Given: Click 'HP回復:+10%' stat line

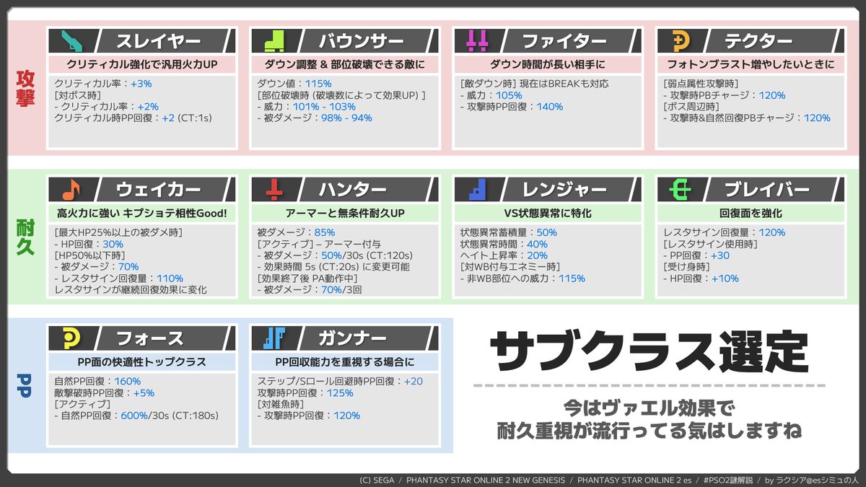Looking at the screenshot, I should click(x=701, y=278).
